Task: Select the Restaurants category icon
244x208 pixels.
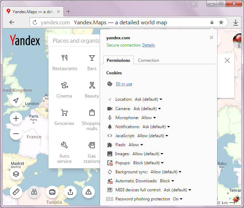Action: (x=64, y=58)
